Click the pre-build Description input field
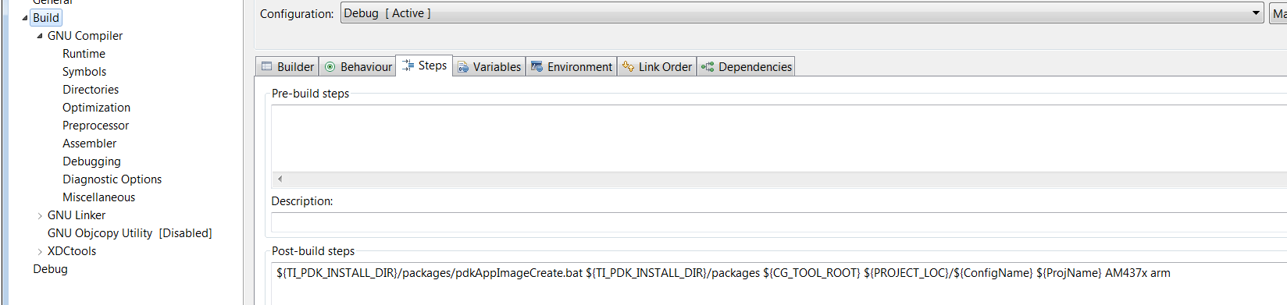 click(779, 222)
